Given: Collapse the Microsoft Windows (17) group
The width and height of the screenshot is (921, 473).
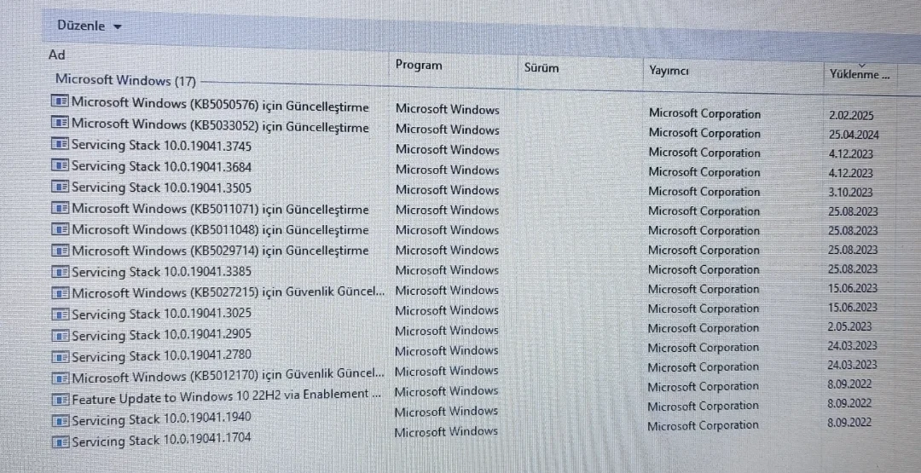Looking at the screenshot, I should point(125,80).
